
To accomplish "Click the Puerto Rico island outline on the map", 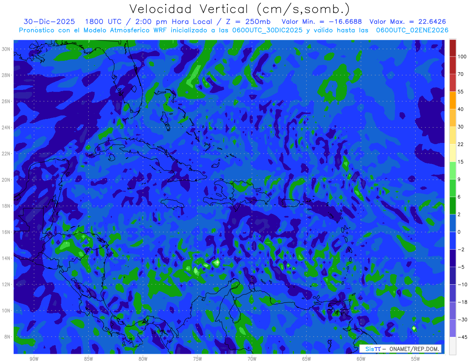I will pos(292,203).
